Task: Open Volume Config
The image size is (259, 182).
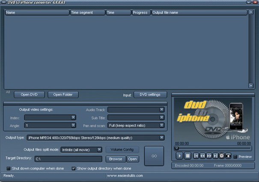Action: pos(122,149)
